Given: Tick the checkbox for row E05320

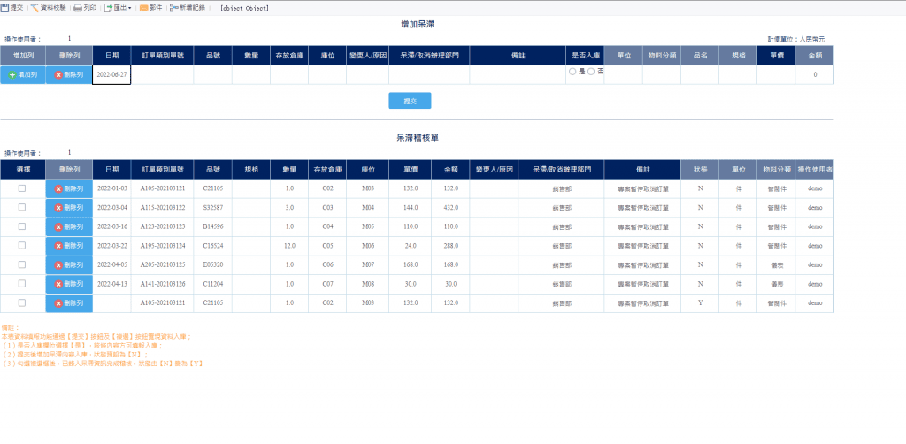Looking at the screenshot, I should [x=22, y=264].
